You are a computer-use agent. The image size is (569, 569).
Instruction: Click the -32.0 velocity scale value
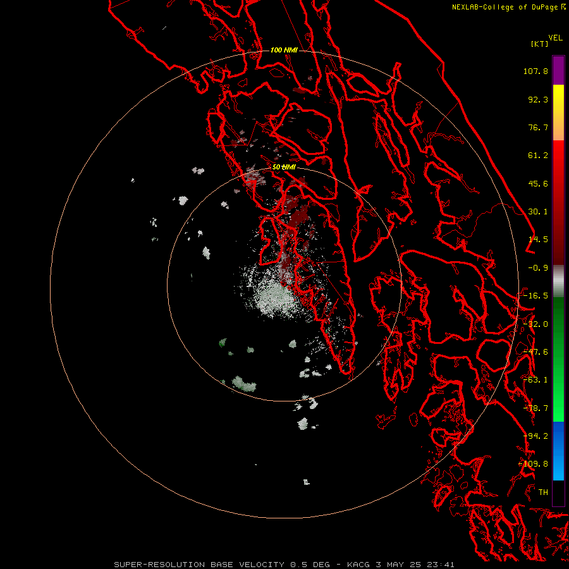tap(535, 324)
